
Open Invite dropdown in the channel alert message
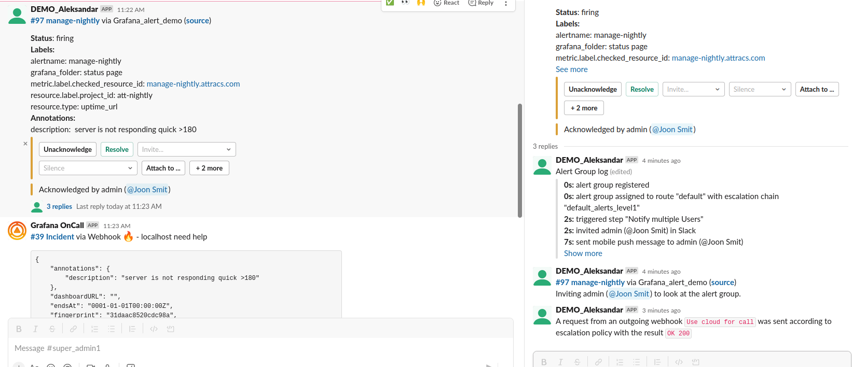(187, 149)
